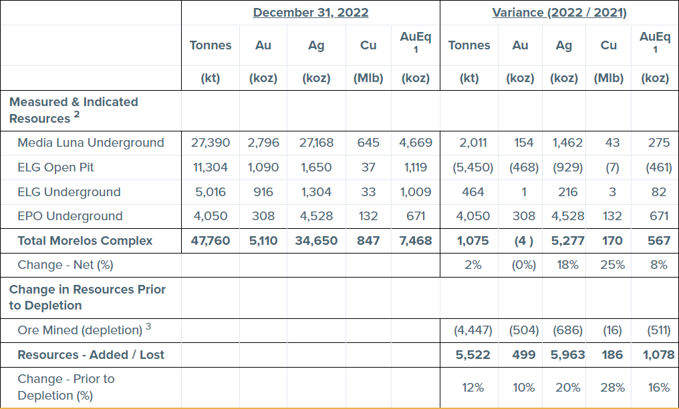Click the total tonnes value 47,760
Image resolution: width=679 pixels, height=409 pixels.
click(x=211, y=241)
